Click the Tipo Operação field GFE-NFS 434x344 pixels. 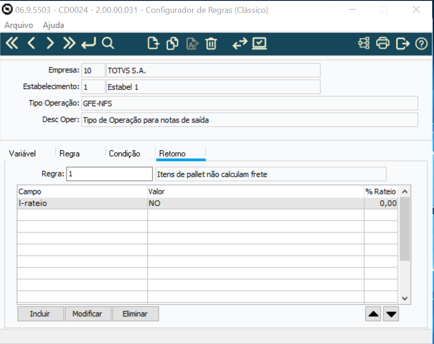(249, 103)
